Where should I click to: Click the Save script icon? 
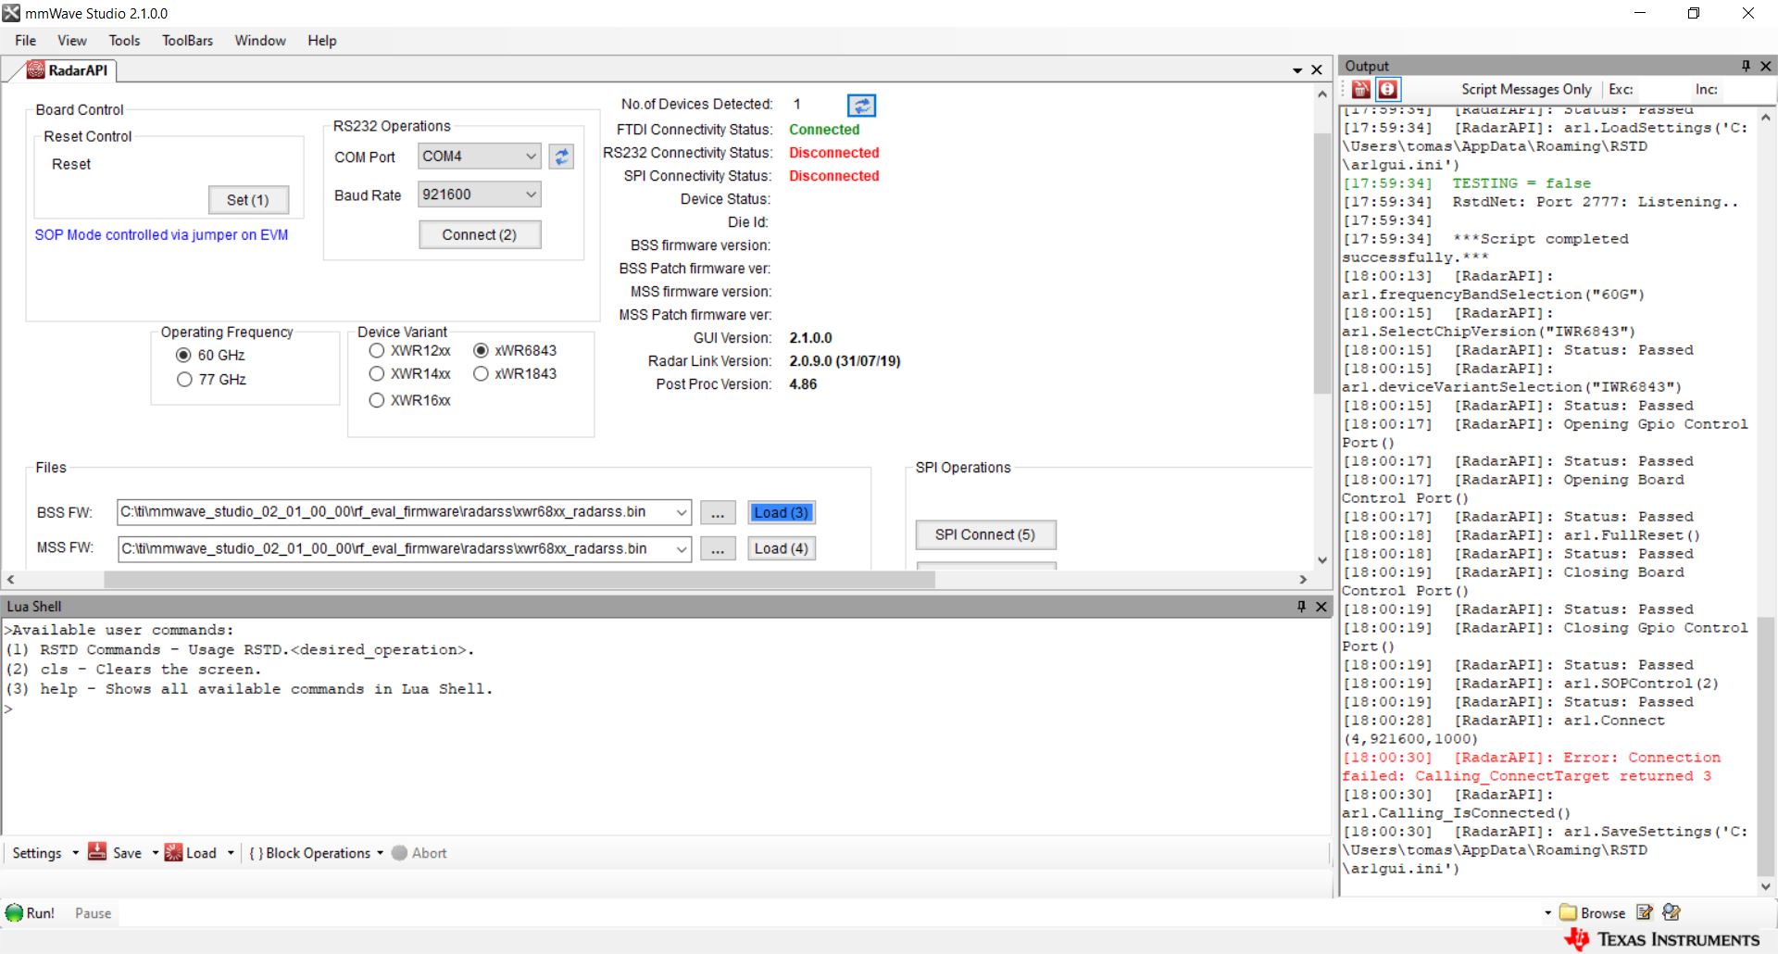[97, 852]
